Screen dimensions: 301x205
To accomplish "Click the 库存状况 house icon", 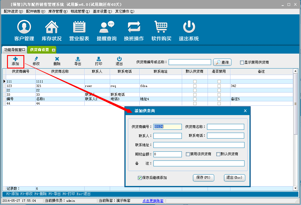I will point(52,28).
